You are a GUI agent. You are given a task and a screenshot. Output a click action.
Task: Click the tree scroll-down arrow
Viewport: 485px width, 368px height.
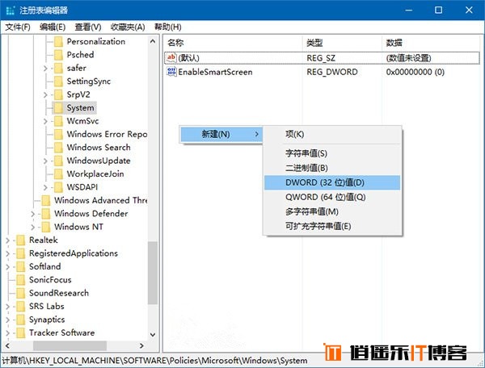point(153,335)
